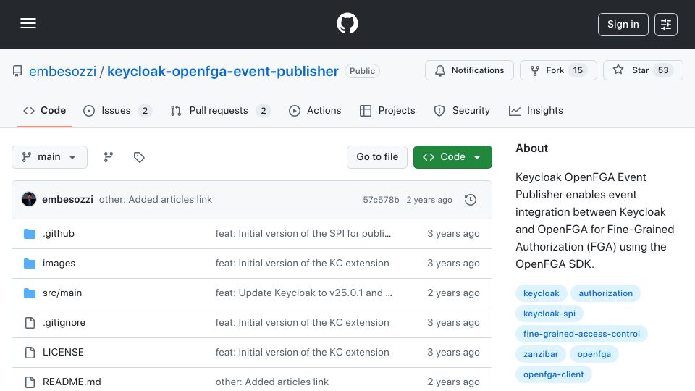695x391 pixels.
Task: Click the '2 years ago' timestamp for src/main
Action: 453,293
